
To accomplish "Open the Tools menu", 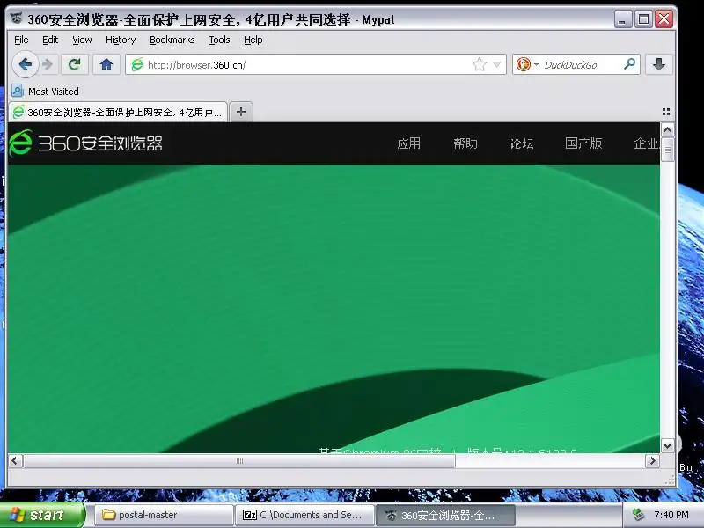I will (219, 40).
